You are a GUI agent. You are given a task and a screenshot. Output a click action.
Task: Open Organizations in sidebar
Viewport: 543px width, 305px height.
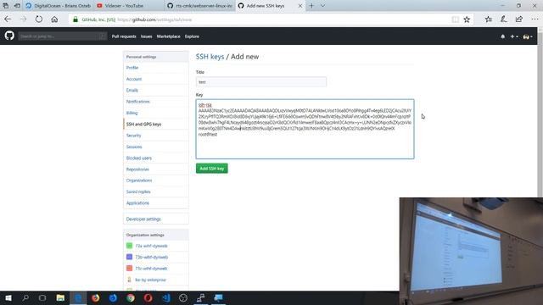[139, 180]
